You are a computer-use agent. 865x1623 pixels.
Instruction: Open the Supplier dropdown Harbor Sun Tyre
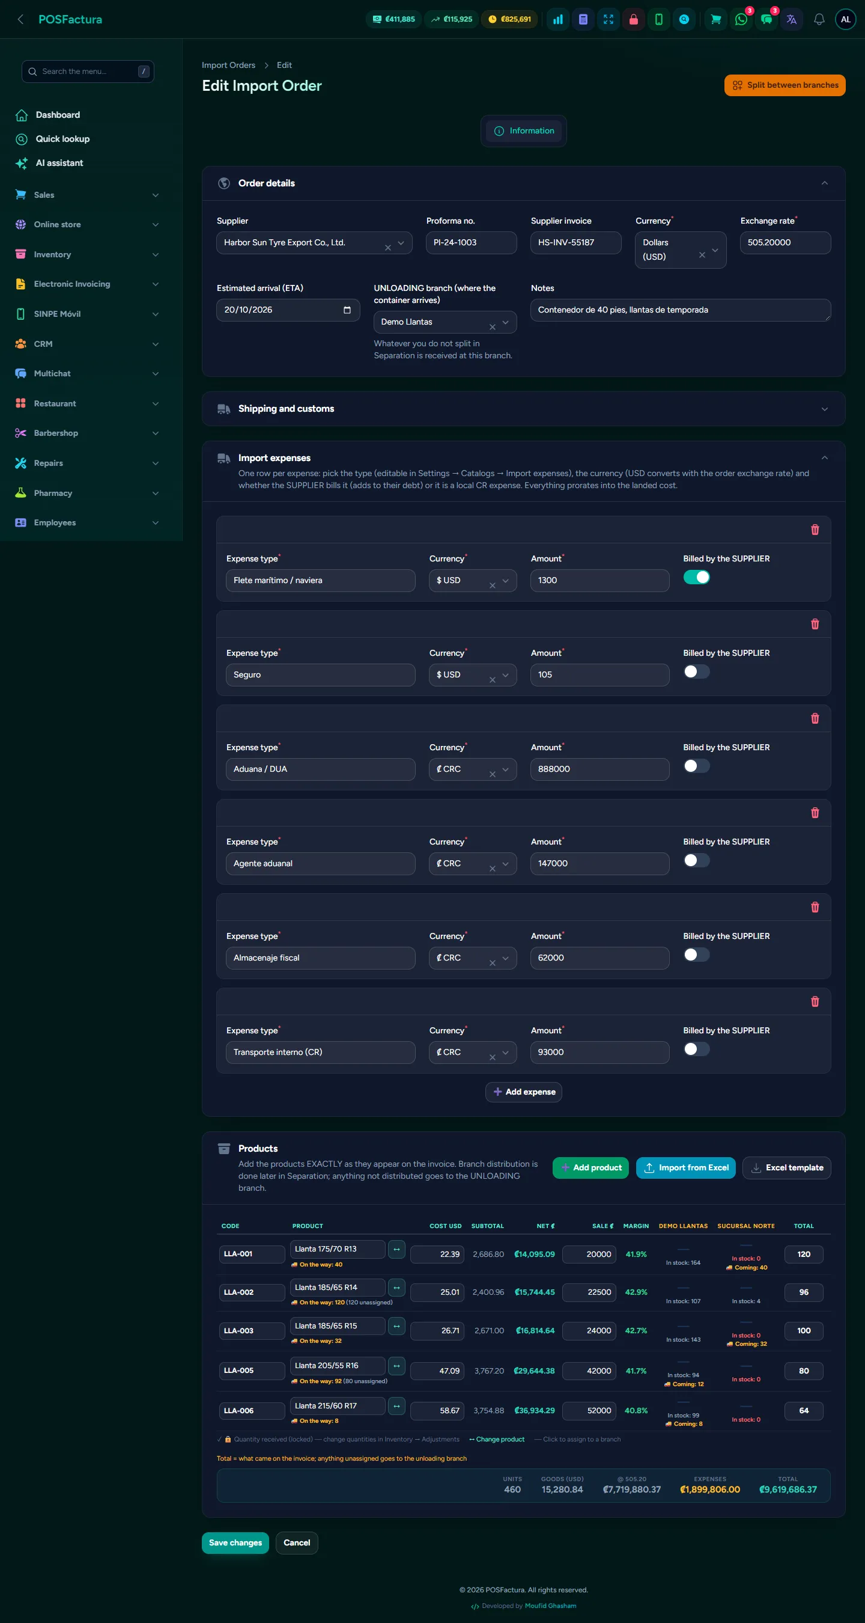tap(314, 243)
